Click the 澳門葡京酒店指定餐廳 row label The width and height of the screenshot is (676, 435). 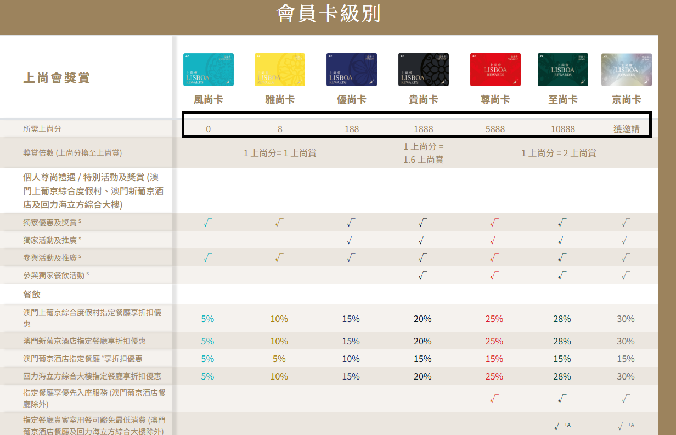tap(83, 359)
